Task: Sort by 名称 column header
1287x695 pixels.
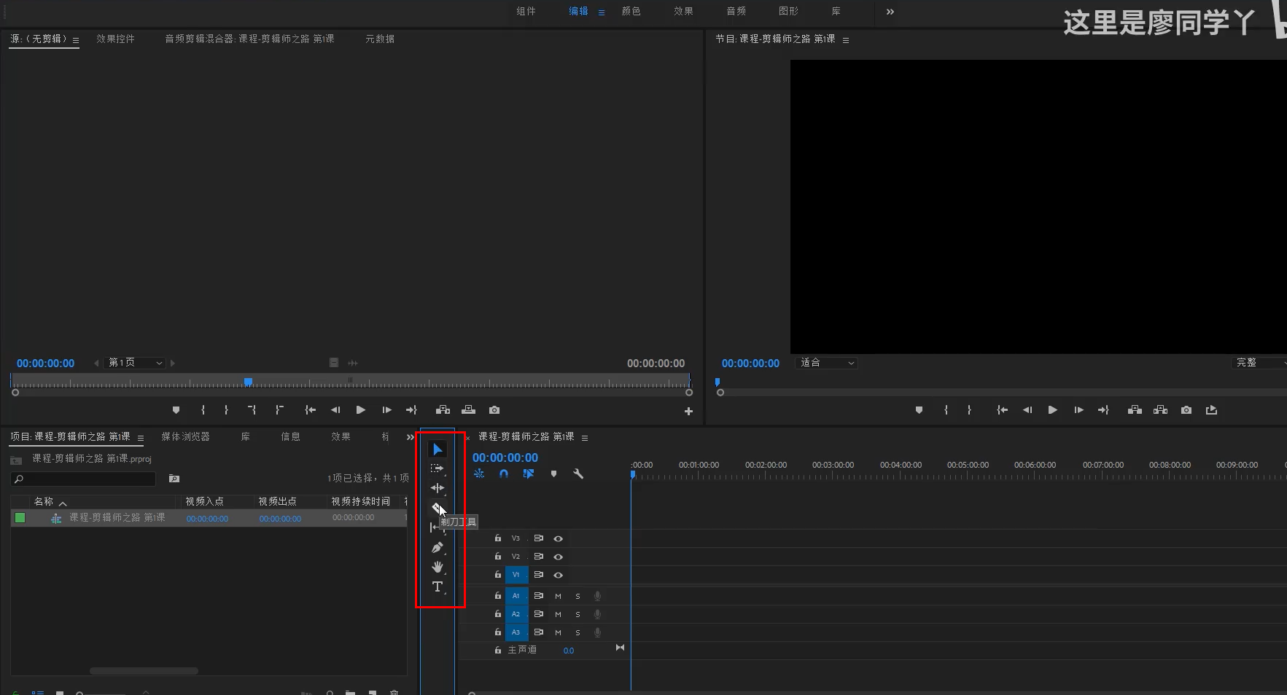Action: (x=44, y=501)
